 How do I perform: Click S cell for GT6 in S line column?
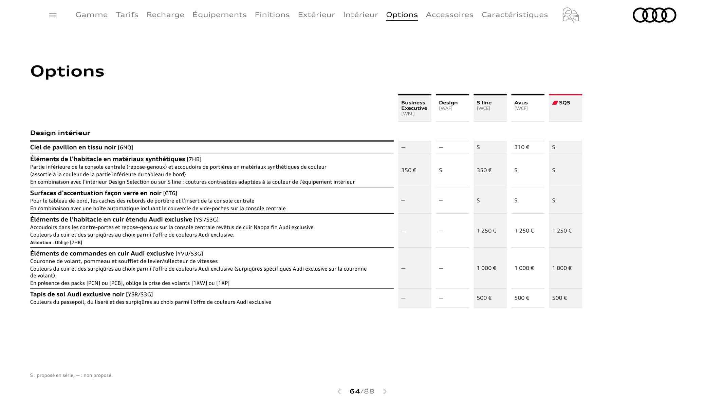click(x=490, y=200)
